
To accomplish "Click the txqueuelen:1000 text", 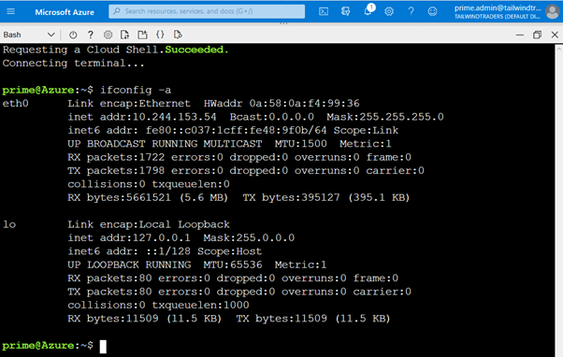I will (200, 306).
